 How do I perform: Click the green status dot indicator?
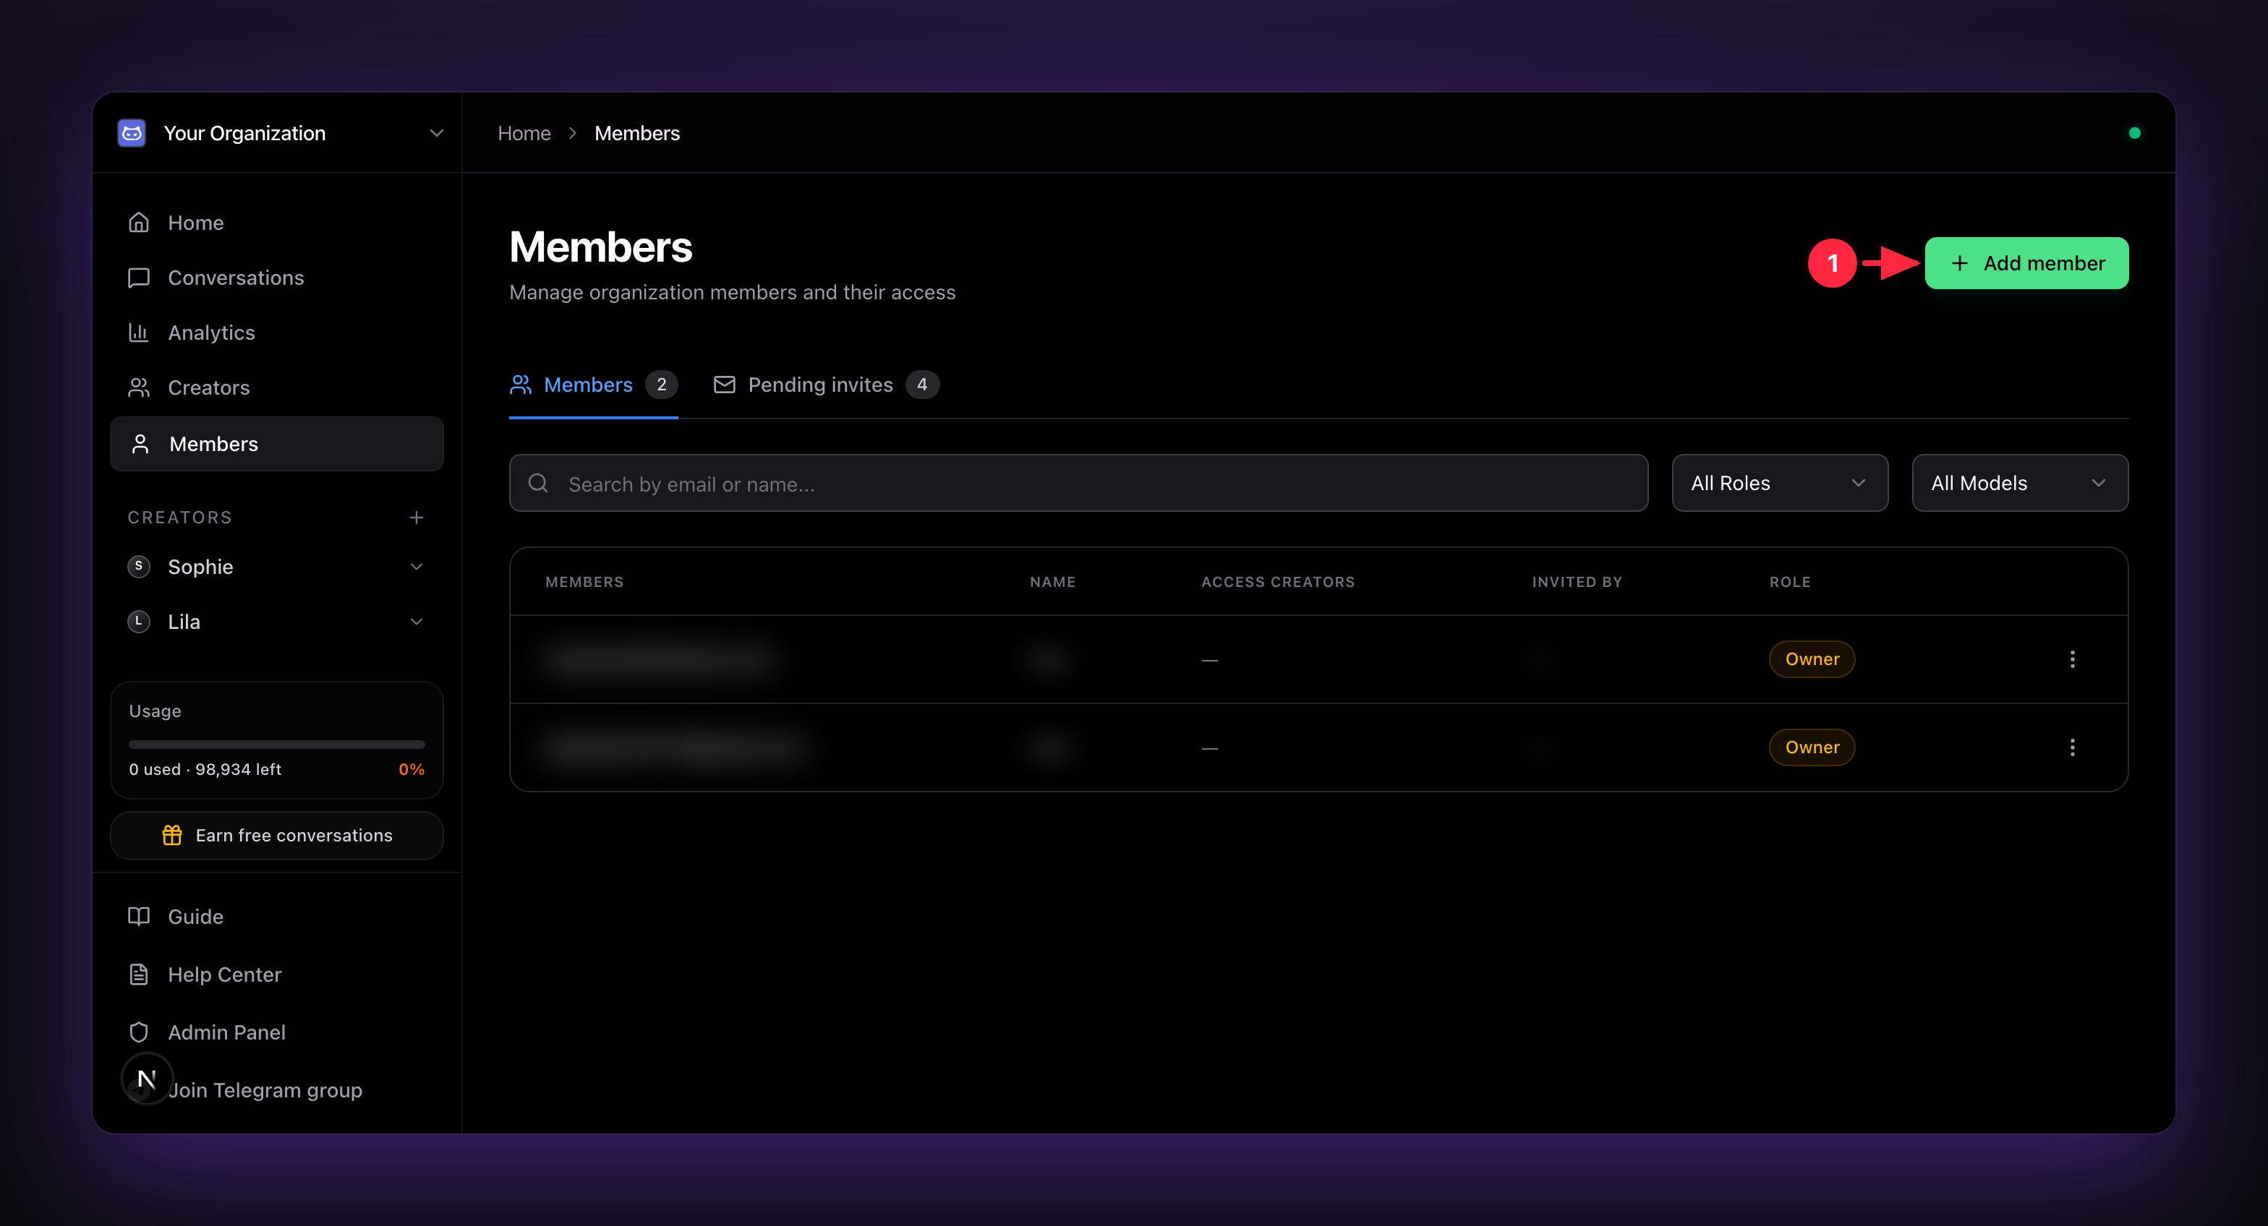tap(2134, 133)
